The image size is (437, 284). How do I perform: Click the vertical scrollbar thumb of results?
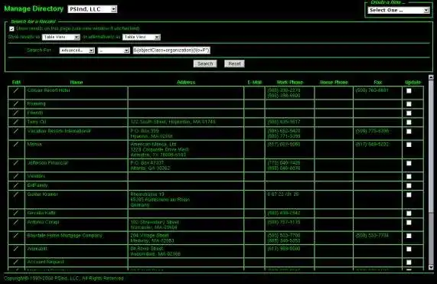pos(431,146)
